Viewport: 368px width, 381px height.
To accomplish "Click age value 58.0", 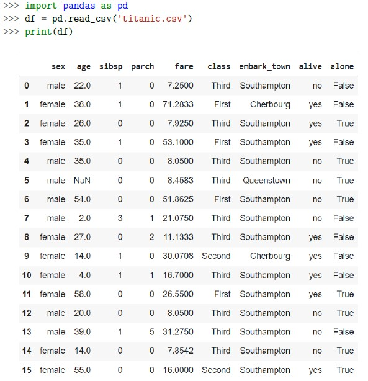I will (x=82, y=294).
